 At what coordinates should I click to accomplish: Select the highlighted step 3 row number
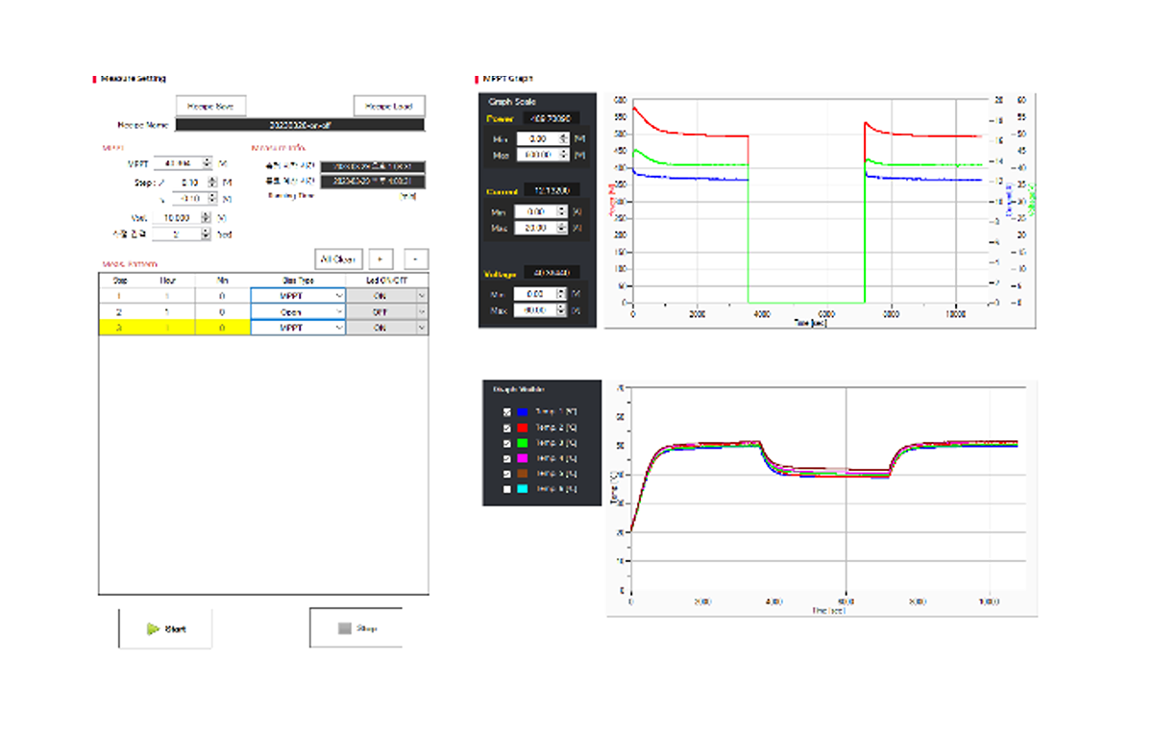pyautogui.click(x=121, y=328)
